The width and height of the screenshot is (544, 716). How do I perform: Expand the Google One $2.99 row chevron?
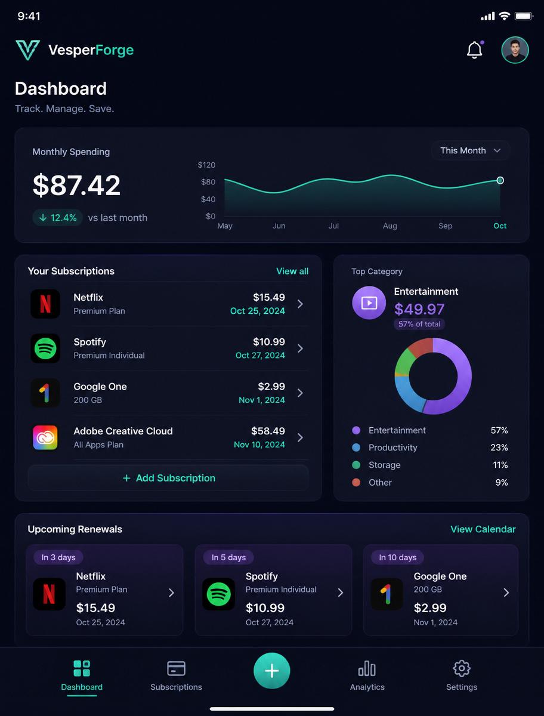click(x=300, y=393)
